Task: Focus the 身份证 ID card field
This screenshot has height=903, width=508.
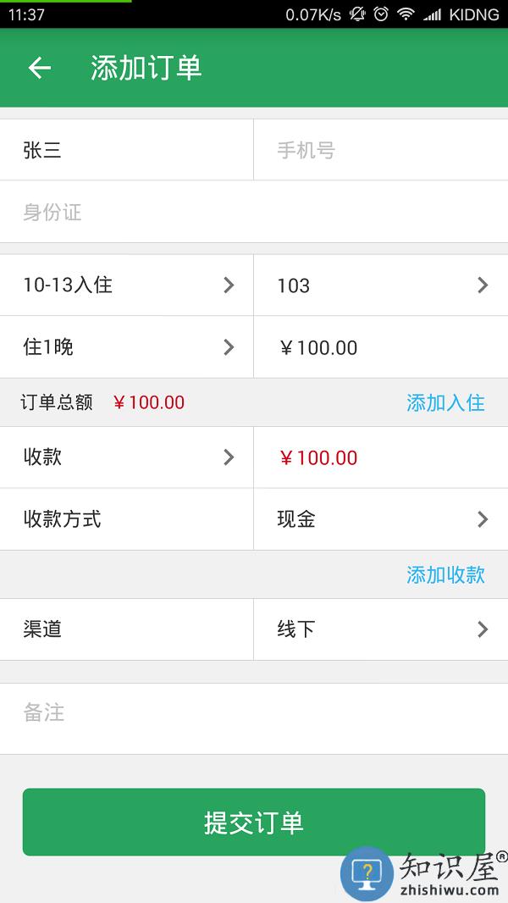Action: tap(254, 212)
